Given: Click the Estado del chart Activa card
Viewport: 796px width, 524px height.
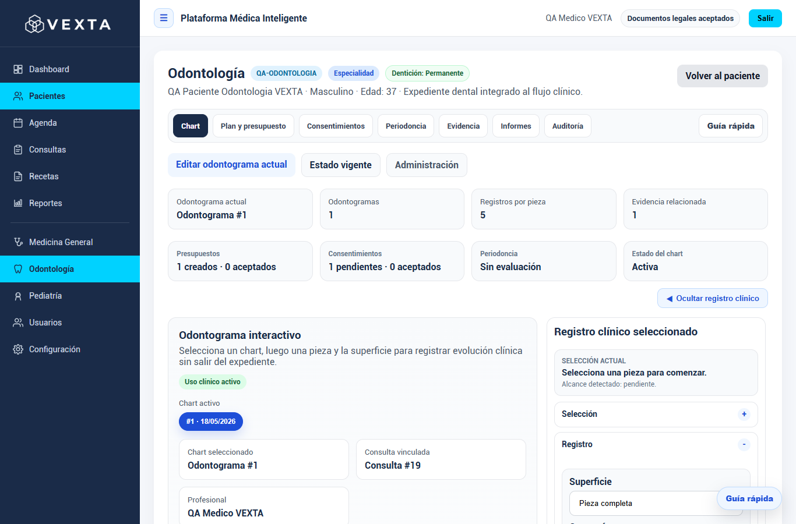Looking at the screenshot, I should (x=696, y=261).
